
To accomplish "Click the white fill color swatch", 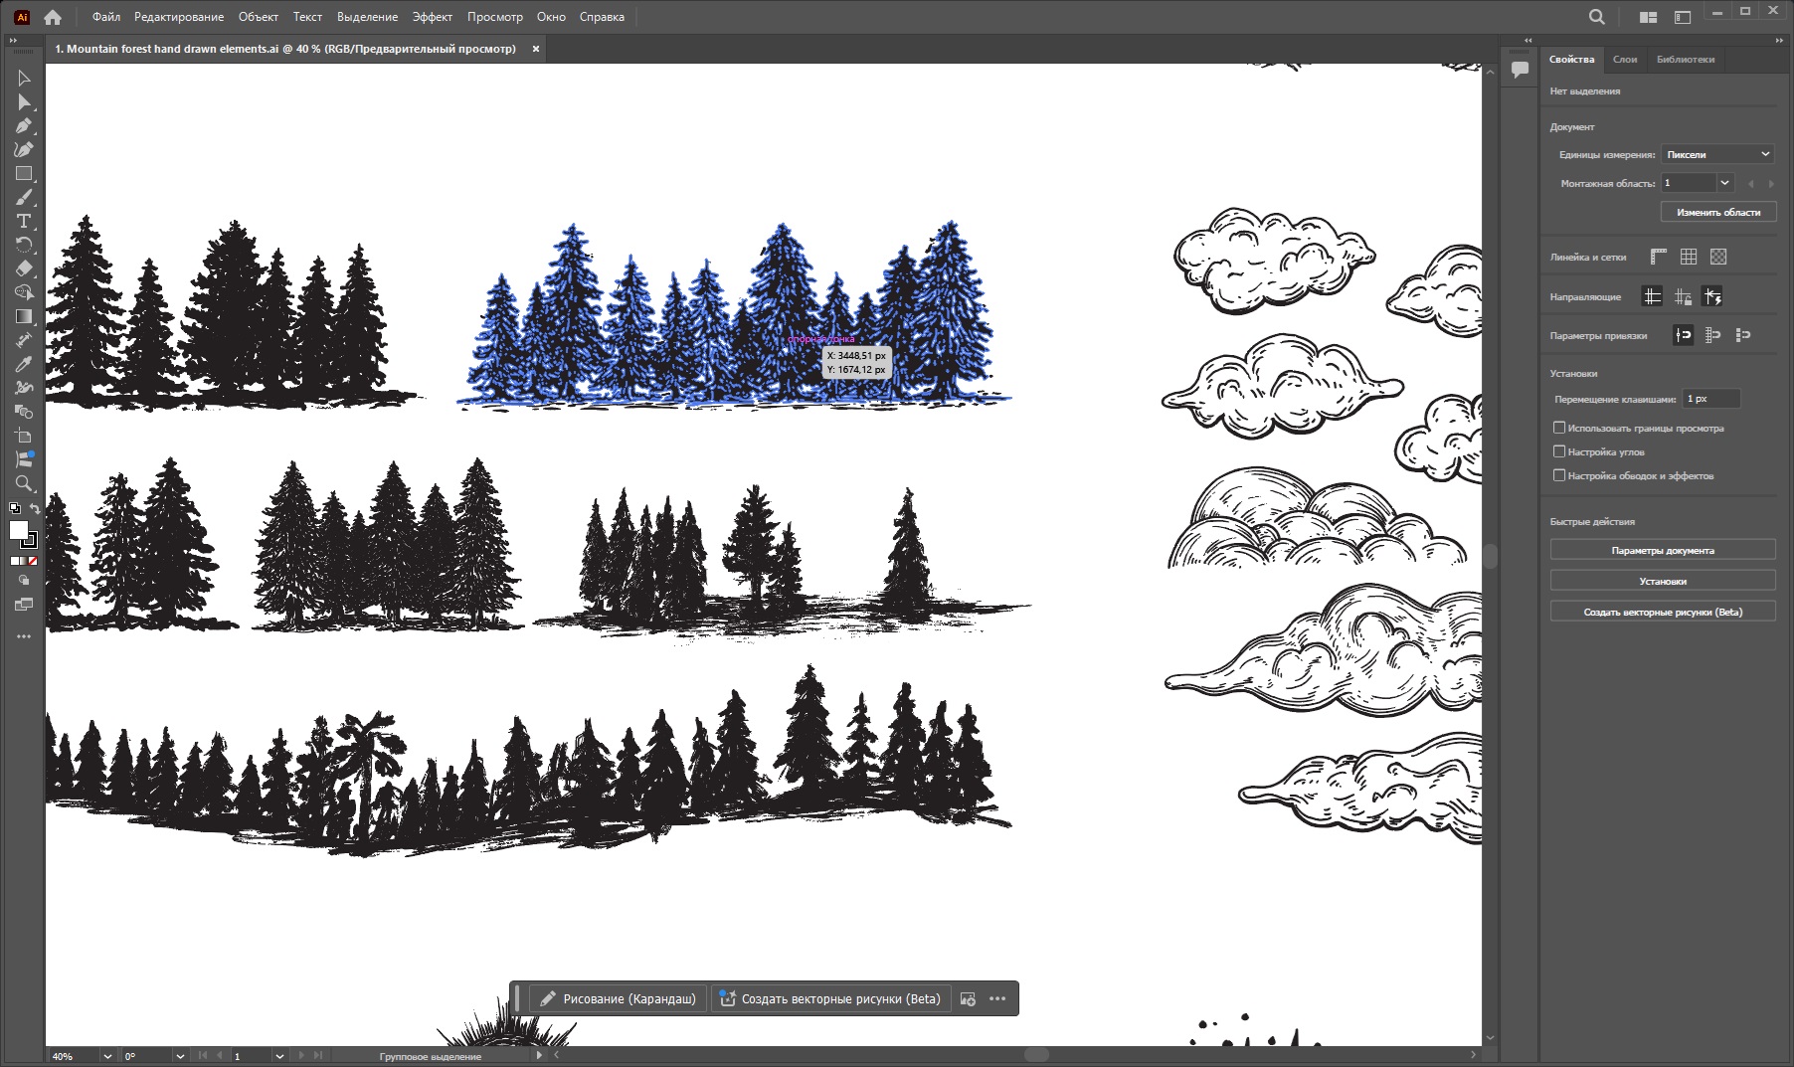I will [x=18, y=530].
